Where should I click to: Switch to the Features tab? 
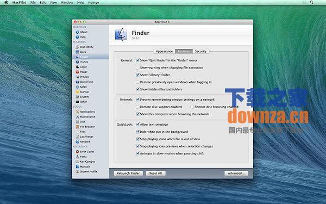coord(184,52)
